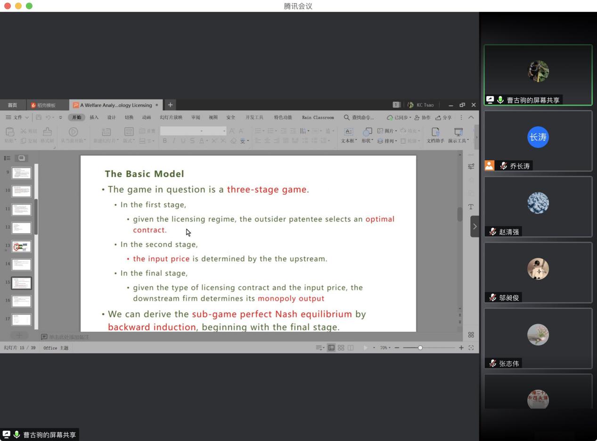This screenshot has width=597, height=441.
Task: Zoom out with the minus button
Action: pos(397,348)
